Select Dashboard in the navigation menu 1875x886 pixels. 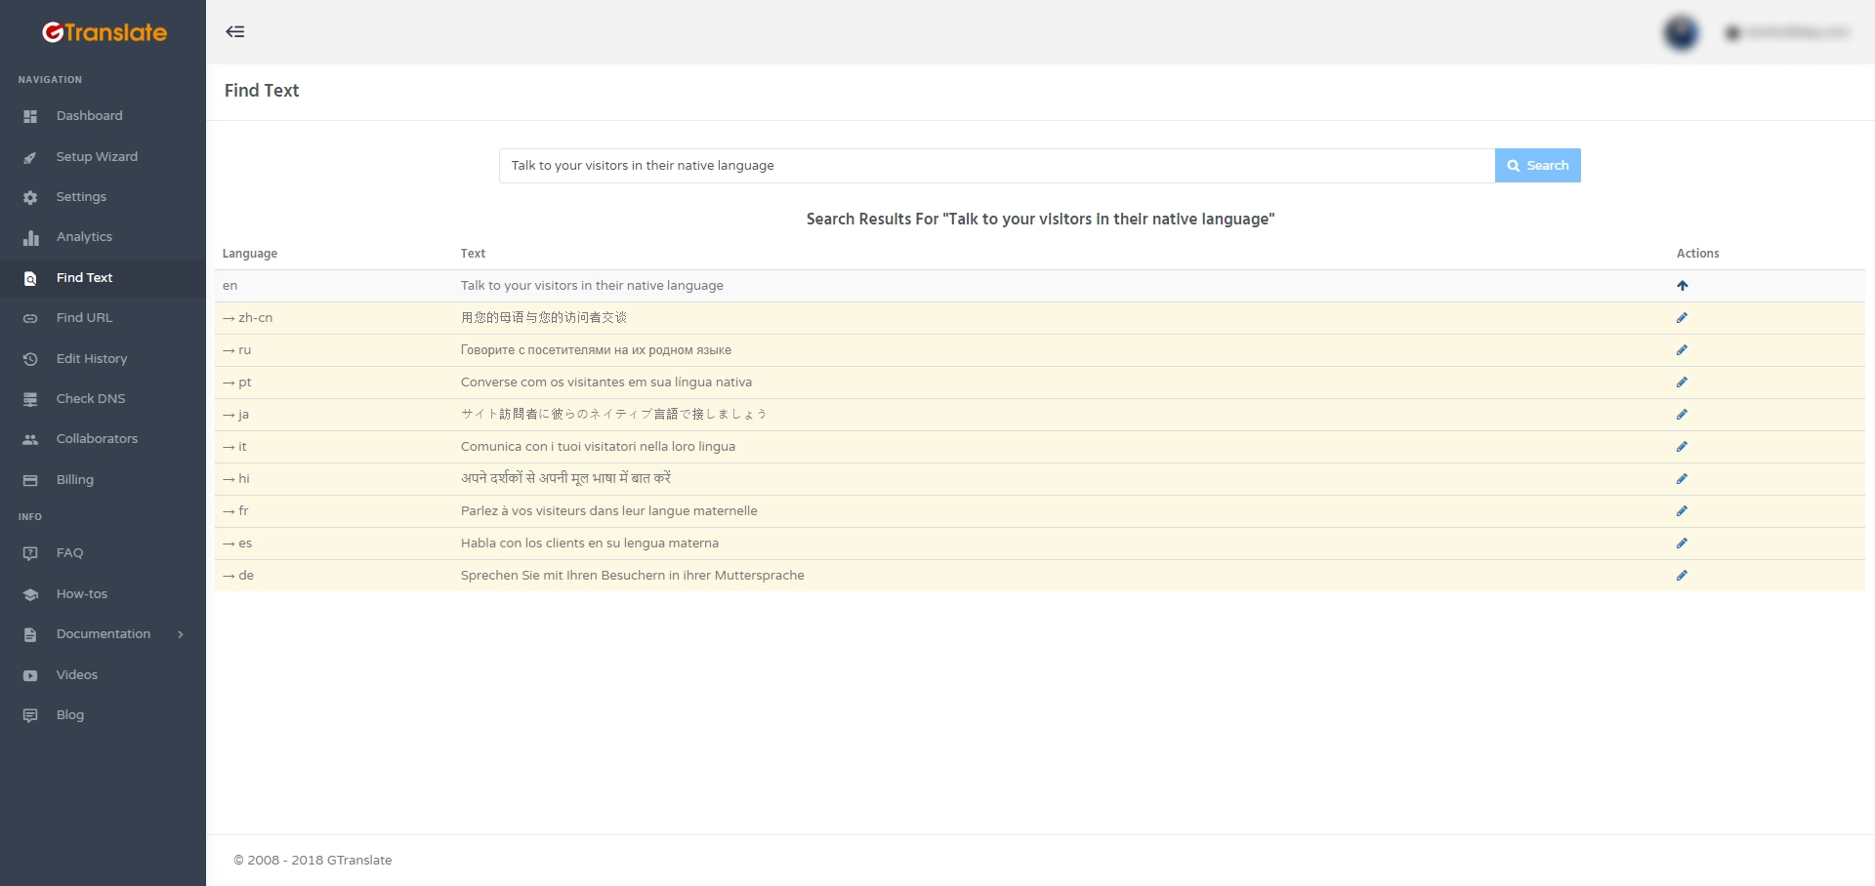click(x=89, y=115)
